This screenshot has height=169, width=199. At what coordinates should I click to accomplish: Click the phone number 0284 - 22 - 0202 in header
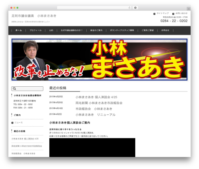pyautogui.click(x=174, y=21)
